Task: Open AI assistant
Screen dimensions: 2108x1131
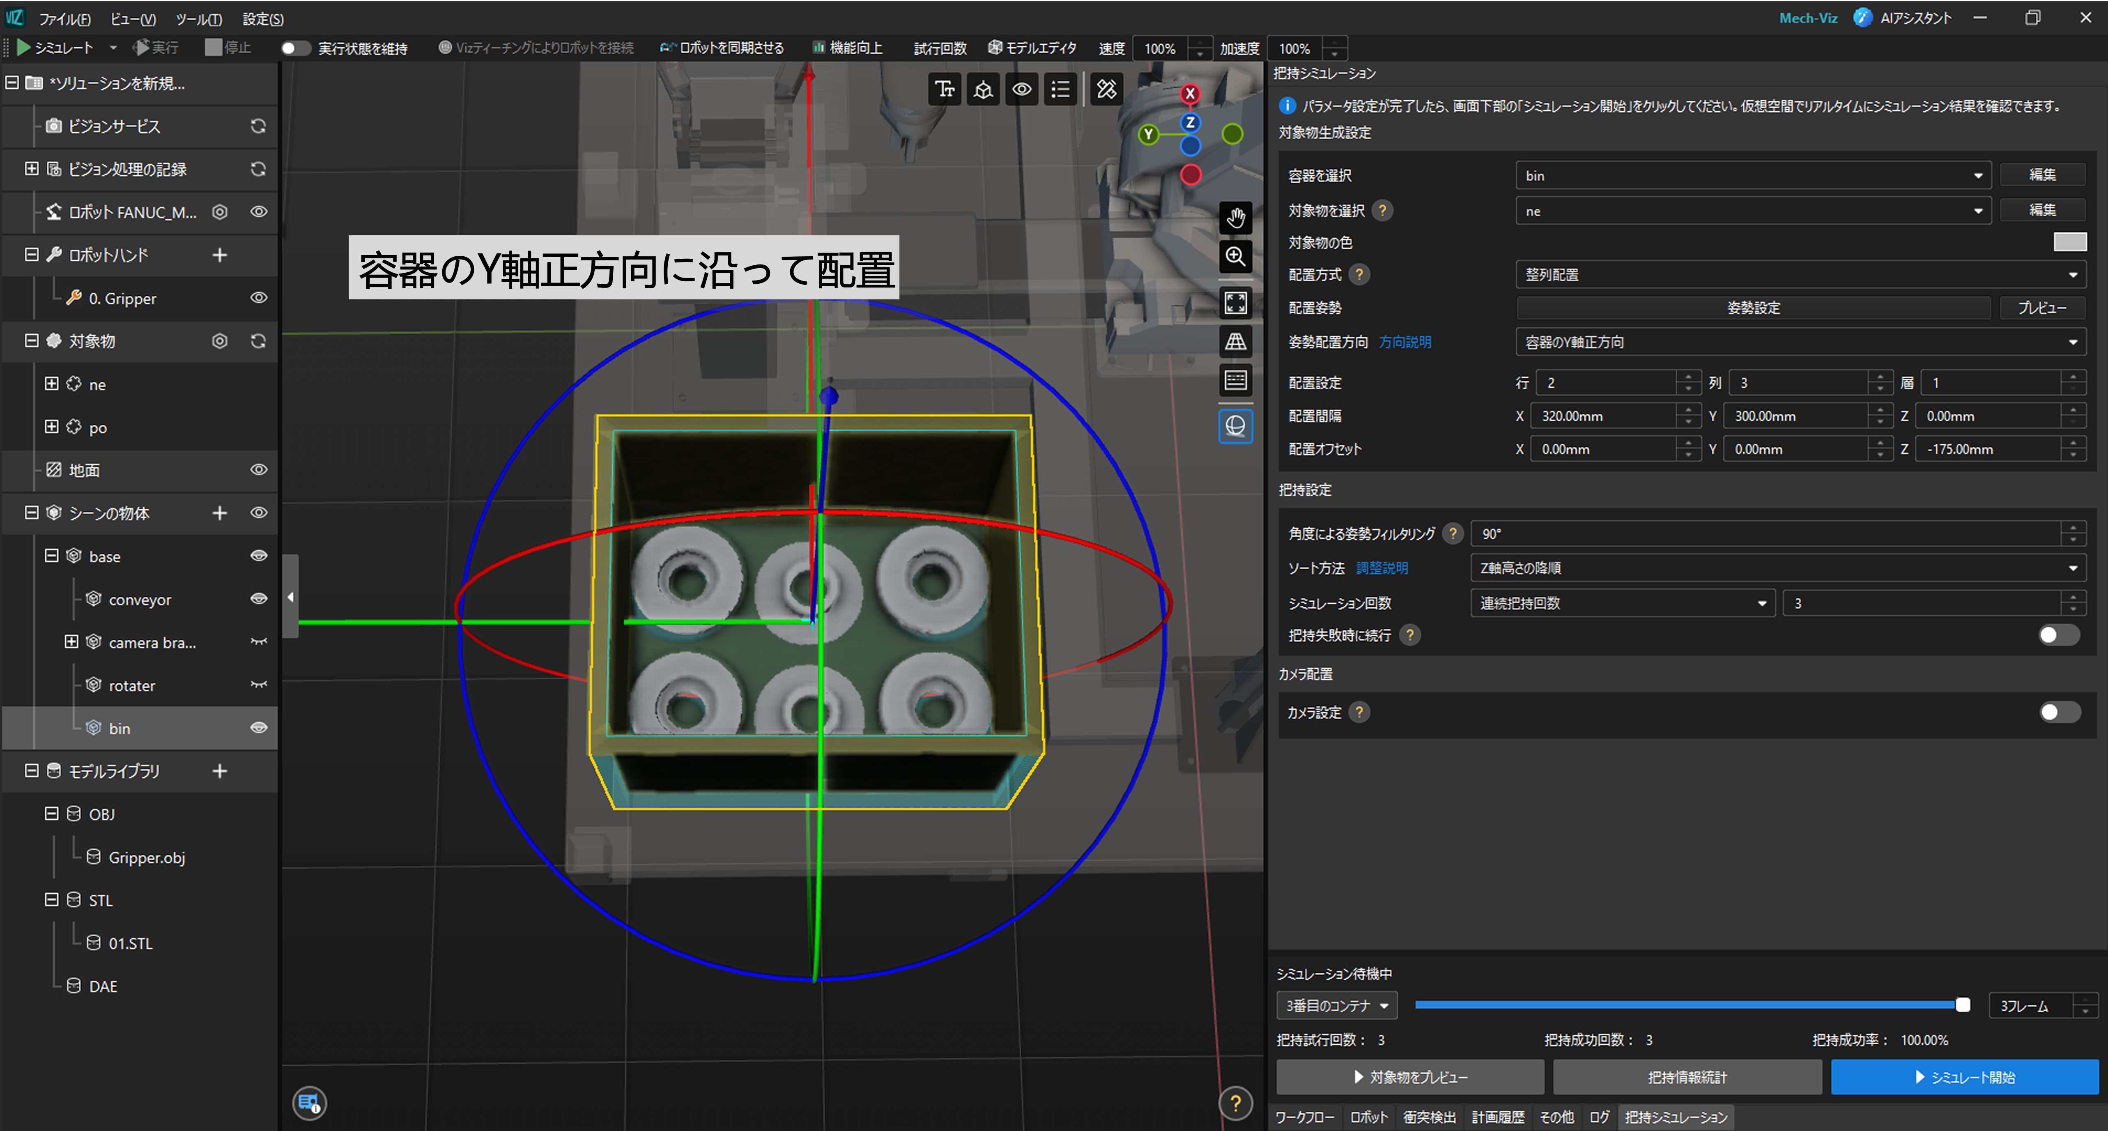Action: [x=1902, y=18]
